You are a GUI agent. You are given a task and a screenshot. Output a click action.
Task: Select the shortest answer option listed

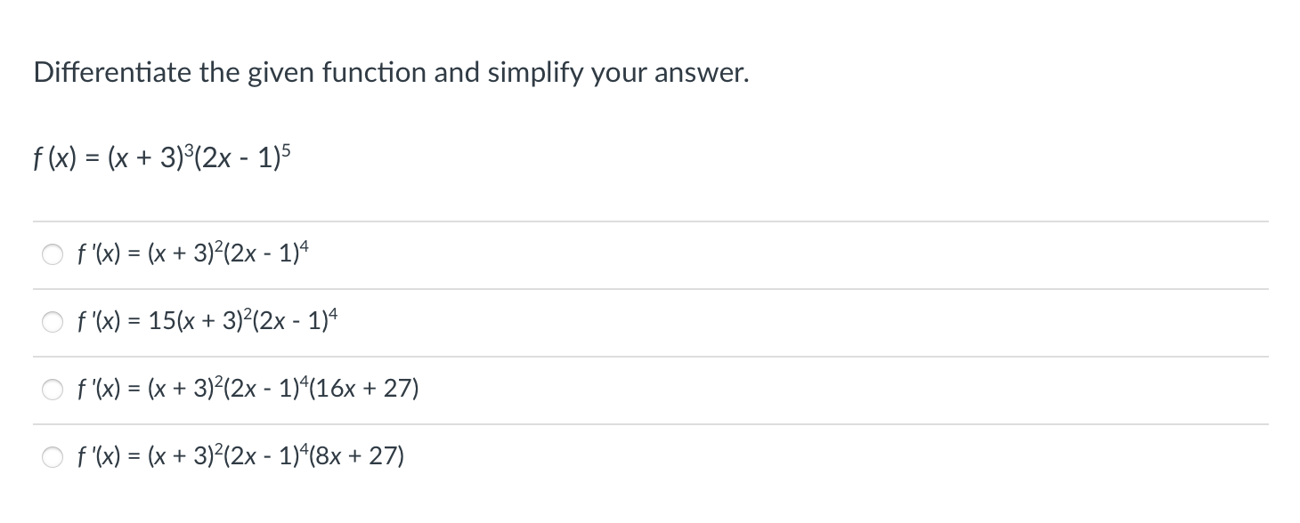click(192, 253)
